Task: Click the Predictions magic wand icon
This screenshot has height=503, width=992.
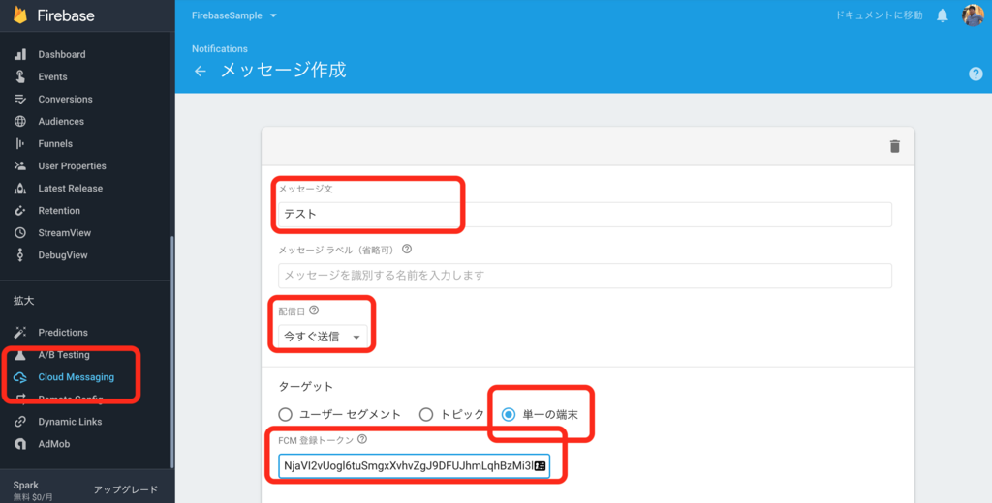Action: tap(20, 333)
